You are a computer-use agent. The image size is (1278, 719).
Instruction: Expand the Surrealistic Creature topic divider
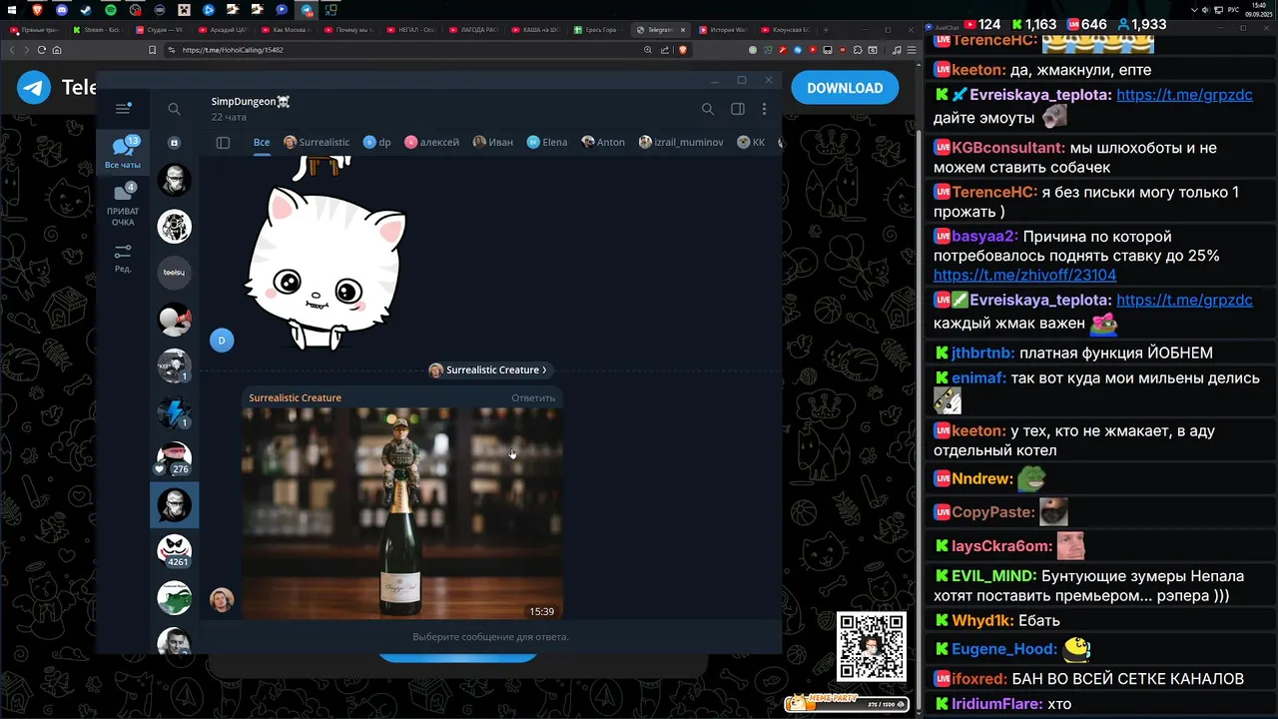488,369
